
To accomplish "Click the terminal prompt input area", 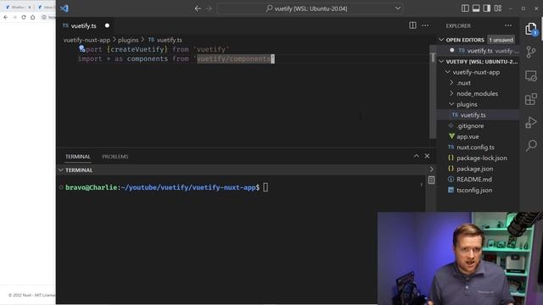I will 266,187.
